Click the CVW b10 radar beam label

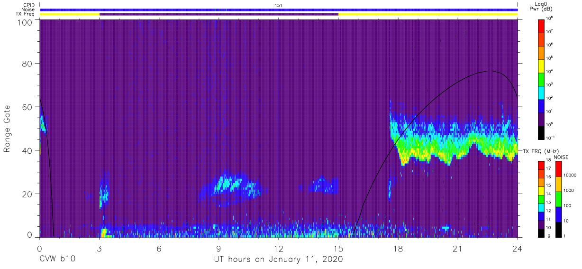coord(57,260)
